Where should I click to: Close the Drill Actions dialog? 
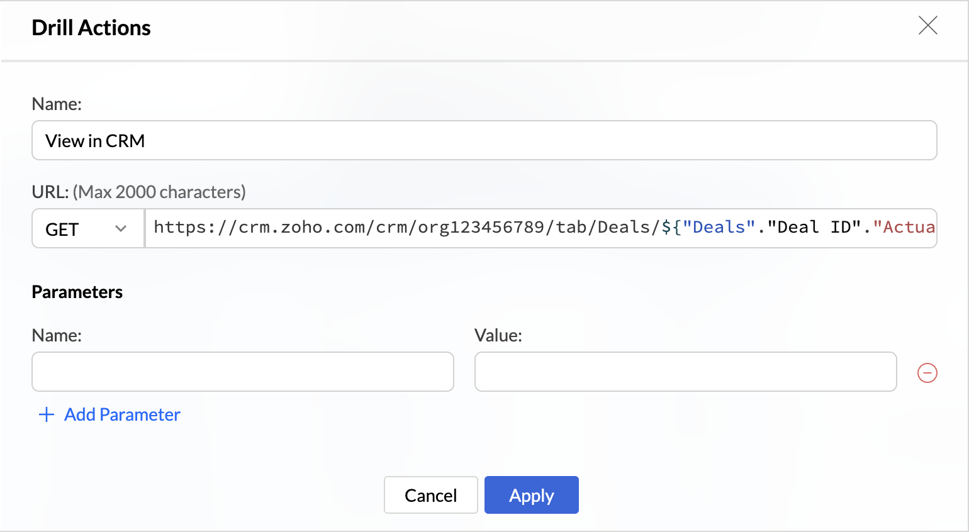point(927,26)
